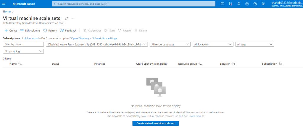Click the header feedback icon
Viewport: 303px width, 129px height.
click(263, 4)
